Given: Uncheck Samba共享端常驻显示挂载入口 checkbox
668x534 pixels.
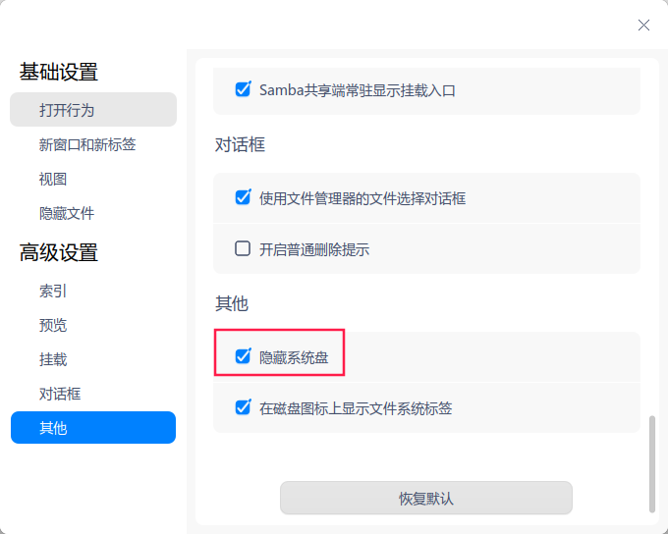Looking at the screenshot, I should click(x=243, y=90).
